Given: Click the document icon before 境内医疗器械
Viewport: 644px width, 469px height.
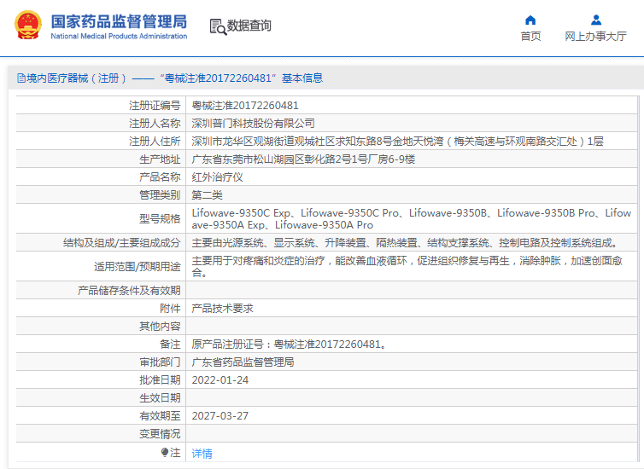Looking at the screenshot, I should 20,78.
